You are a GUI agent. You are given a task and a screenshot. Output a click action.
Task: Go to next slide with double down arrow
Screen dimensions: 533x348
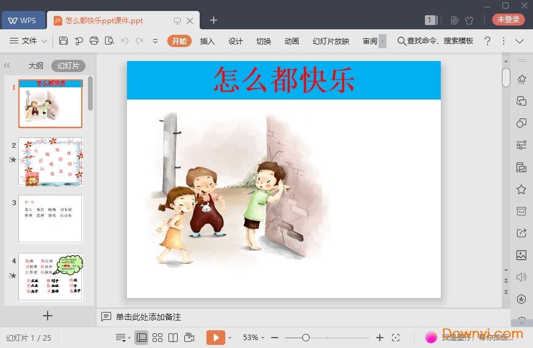click(506, 292)
